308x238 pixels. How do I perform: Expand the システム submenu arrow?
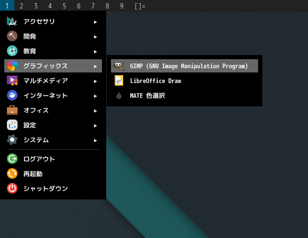pos(96,141)
